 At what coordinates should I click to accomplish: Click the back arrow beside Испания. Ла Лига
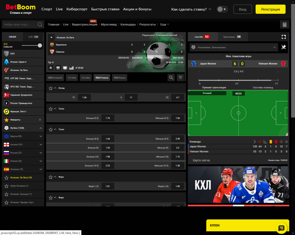point(51,37)
